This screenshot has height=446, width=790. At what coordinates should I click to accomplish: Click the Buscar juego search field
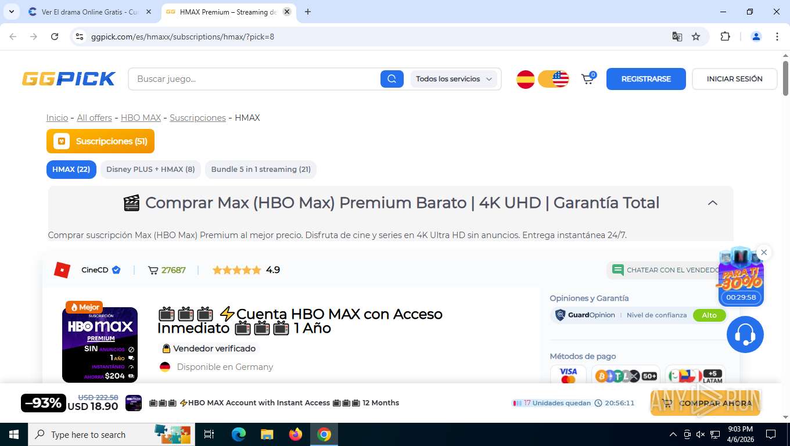[x=256, y=79]
